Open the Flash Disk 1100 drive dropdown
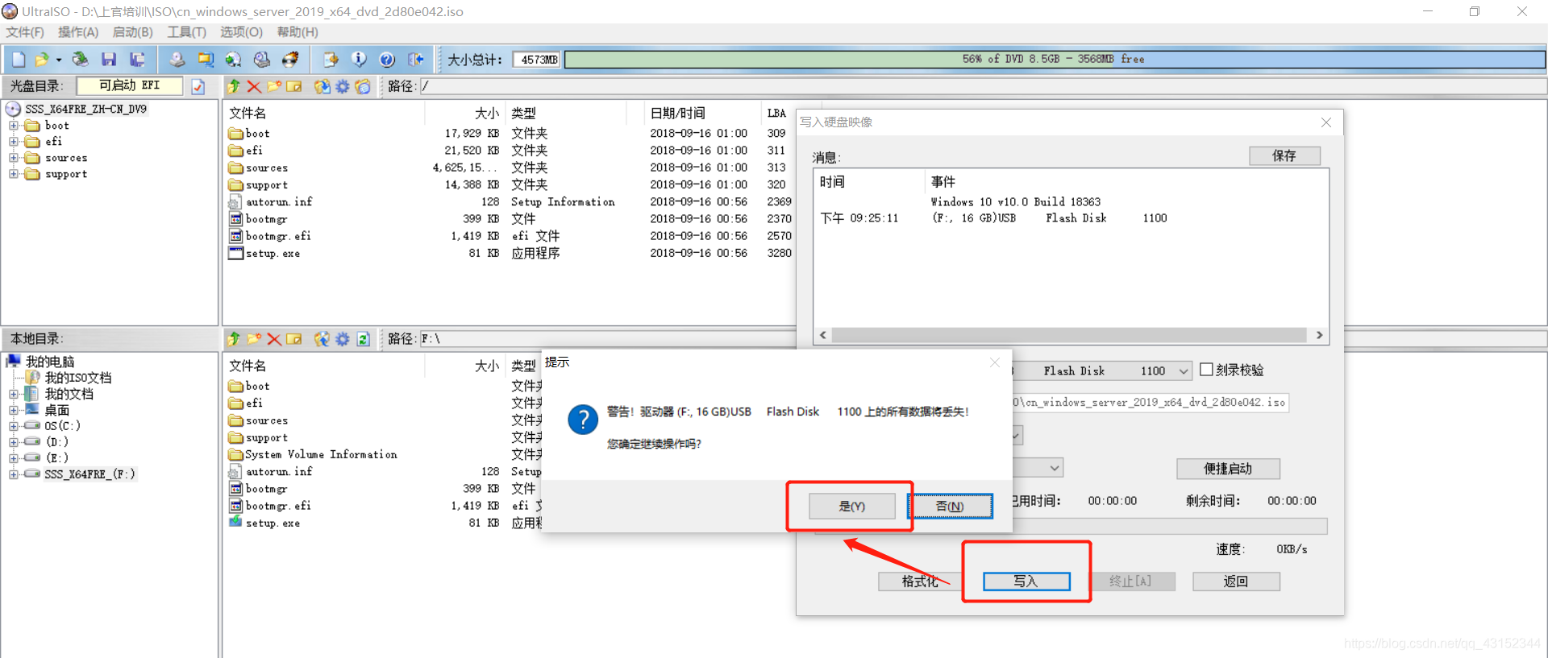 coord(1184,370)
